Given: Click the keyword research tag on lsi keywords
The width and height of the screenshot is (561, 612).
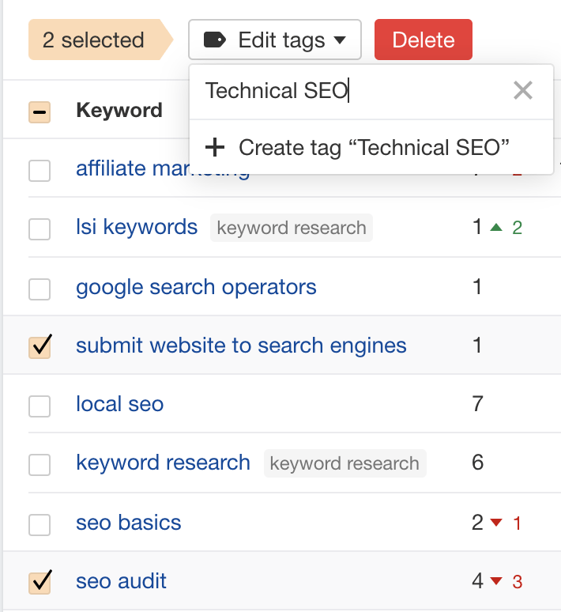Looking at the screenshot, I should tap(292, 229).
